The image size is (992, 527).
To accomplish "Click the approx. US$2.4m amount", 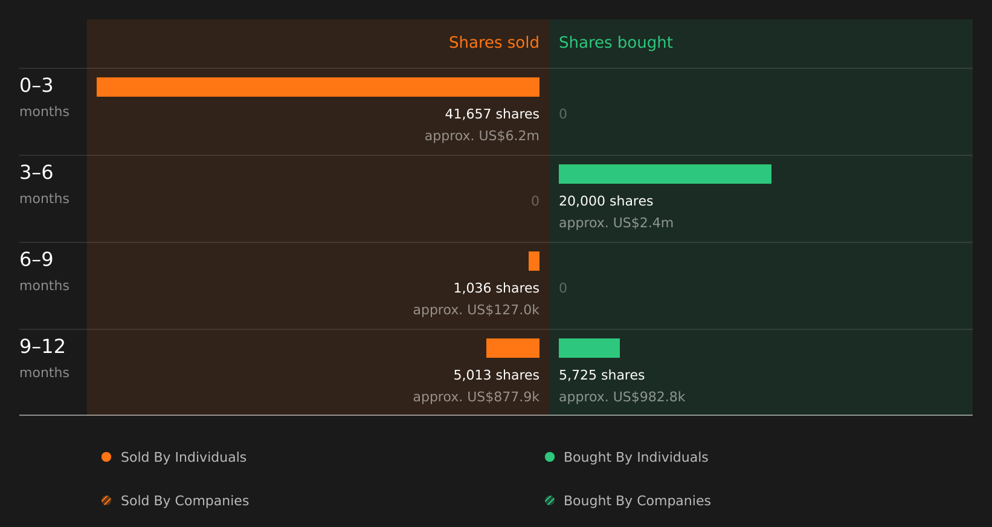I will click(616, 223).
